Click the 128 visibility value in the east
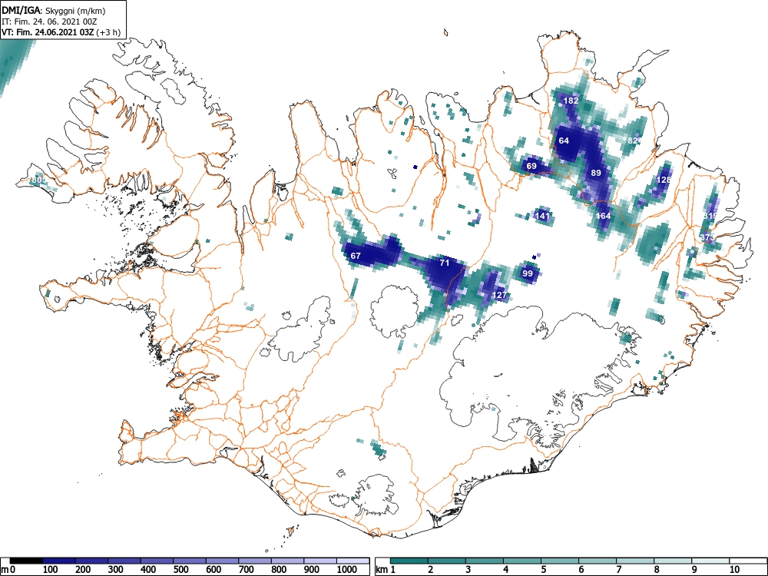Viewport: 768px width, 576px height. pos(664,180)
